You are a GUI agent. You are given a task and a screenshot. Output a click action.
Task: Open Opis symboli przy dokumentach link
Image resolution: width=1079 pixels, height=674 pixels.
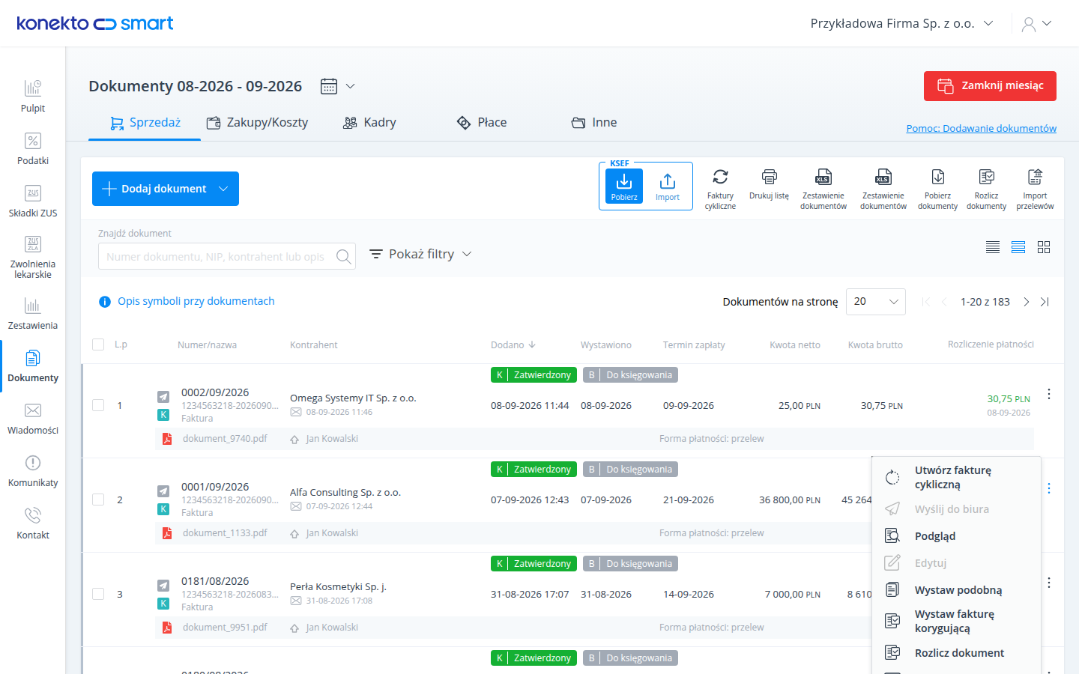[x=196, y=301]
